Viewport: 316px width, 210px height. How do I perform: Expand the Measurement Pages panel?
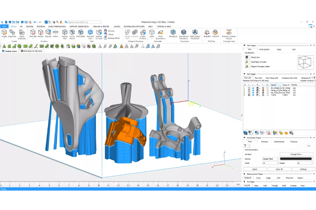pos(245,174)
